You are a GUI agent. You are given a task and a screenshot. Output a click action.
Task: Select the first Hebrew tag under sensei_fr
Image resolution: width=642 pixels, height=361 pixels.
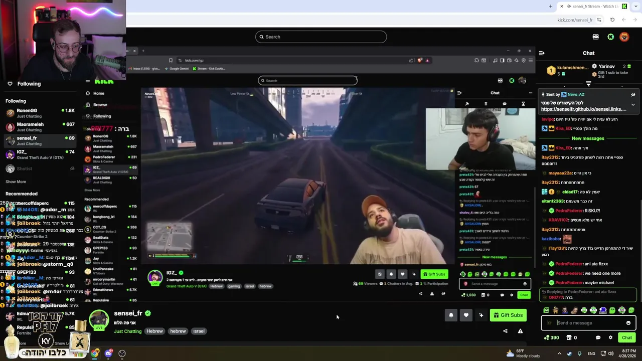point(154,331)
